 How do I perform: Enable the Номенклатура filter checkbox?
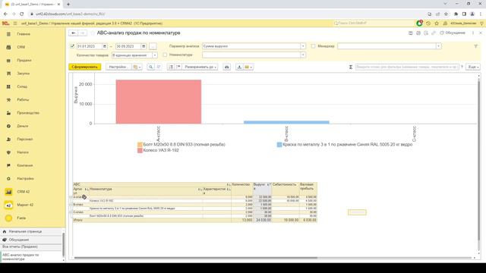[165, 55]
